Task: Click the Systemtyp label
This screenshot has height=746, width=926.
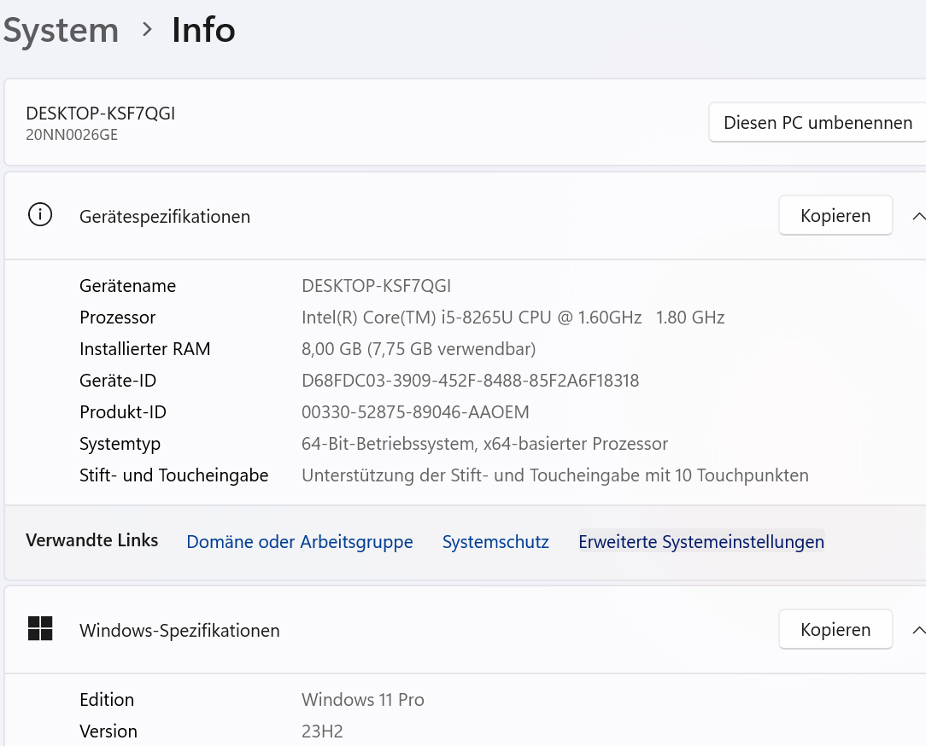Action: 120,444
